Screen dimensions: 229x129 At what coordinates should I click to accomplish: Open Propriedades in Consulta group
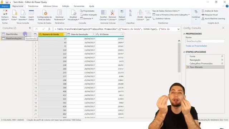tap(87, 11)
